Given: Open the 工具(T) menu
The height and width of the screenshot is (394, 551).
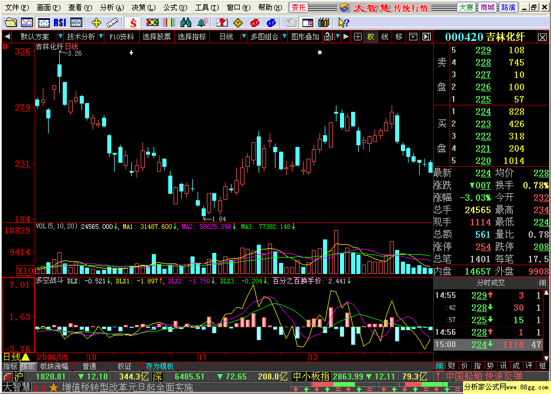Looking at the screenshot, I should click(x=207, y=8).
